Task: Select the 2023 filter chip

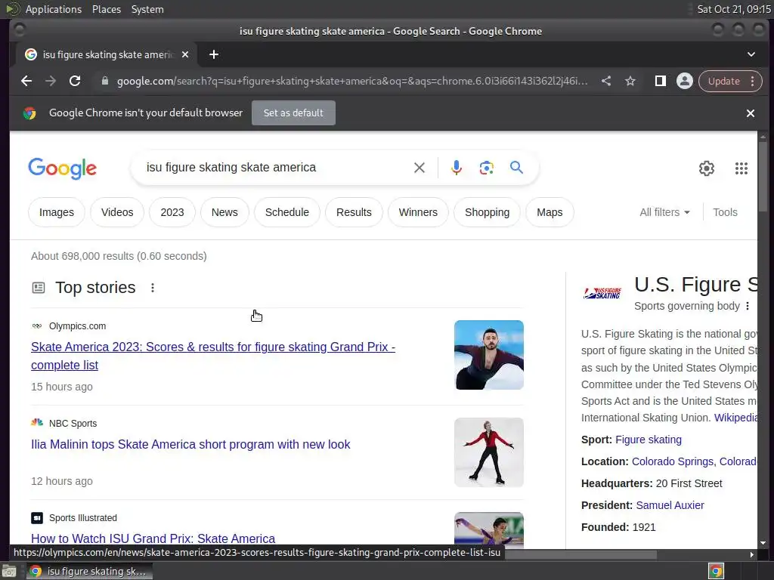Action: (172, 212)
